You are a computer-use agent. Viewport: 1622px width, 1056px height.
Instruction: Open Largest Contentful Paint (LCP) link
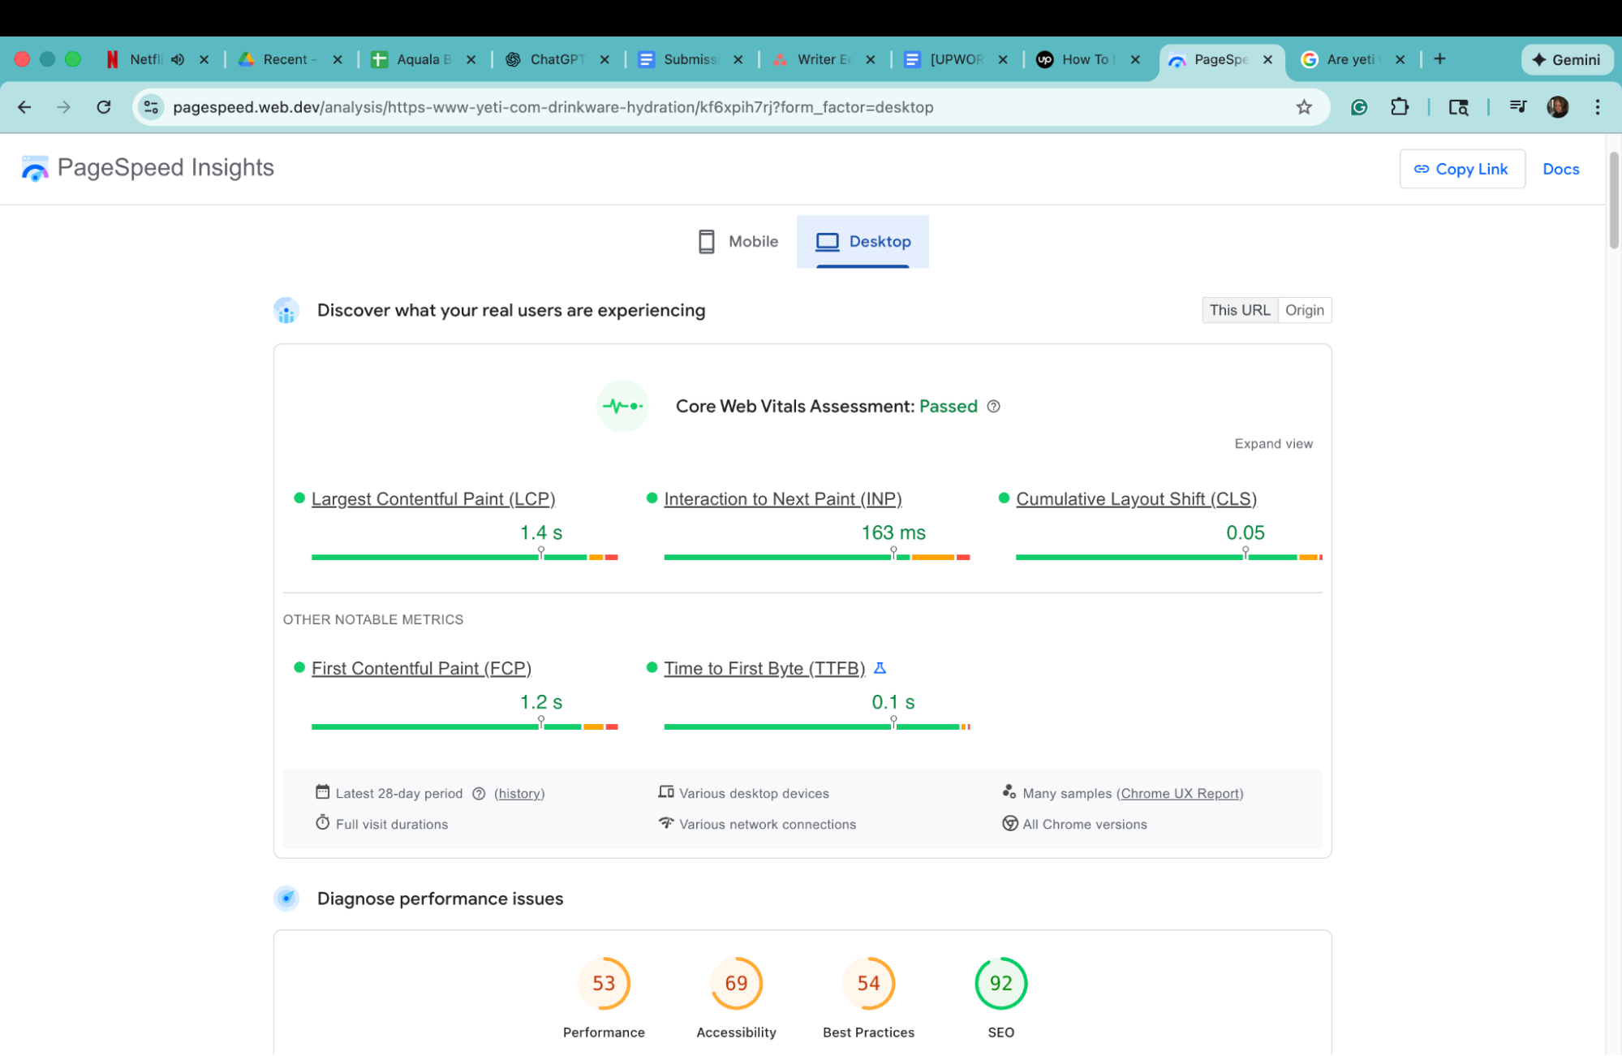click(x=433, y=499)
